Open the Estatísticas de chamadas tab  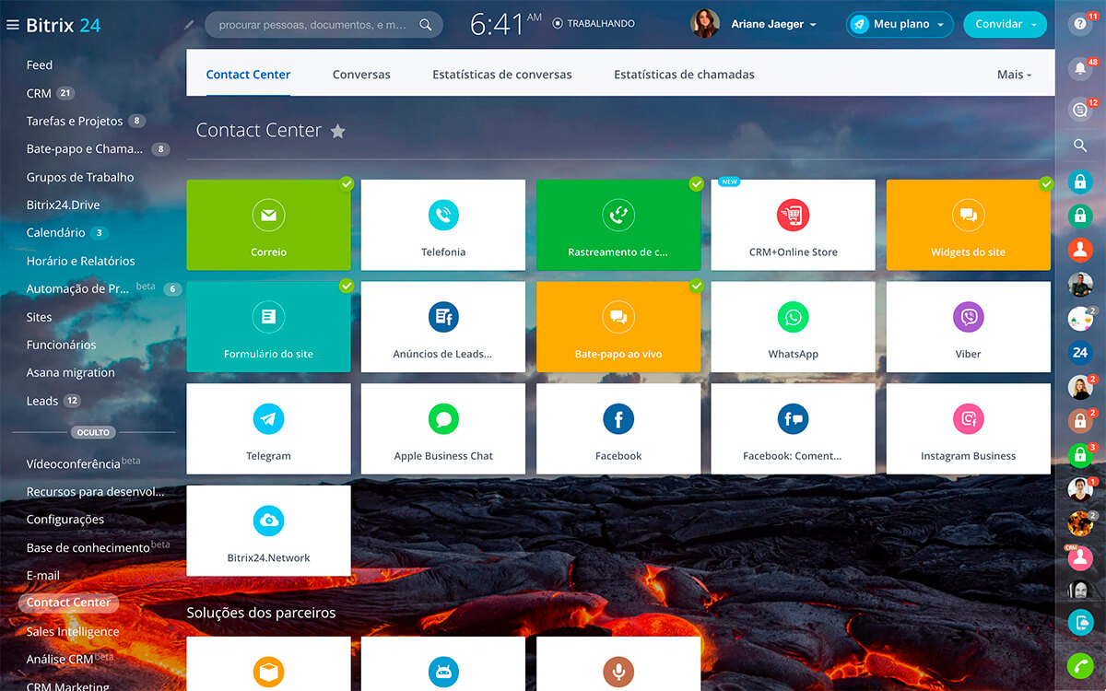(684, 75)
